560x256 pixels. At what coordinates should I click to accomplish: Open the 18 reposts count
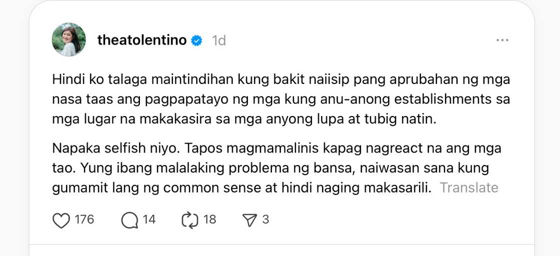pos(210,219)
